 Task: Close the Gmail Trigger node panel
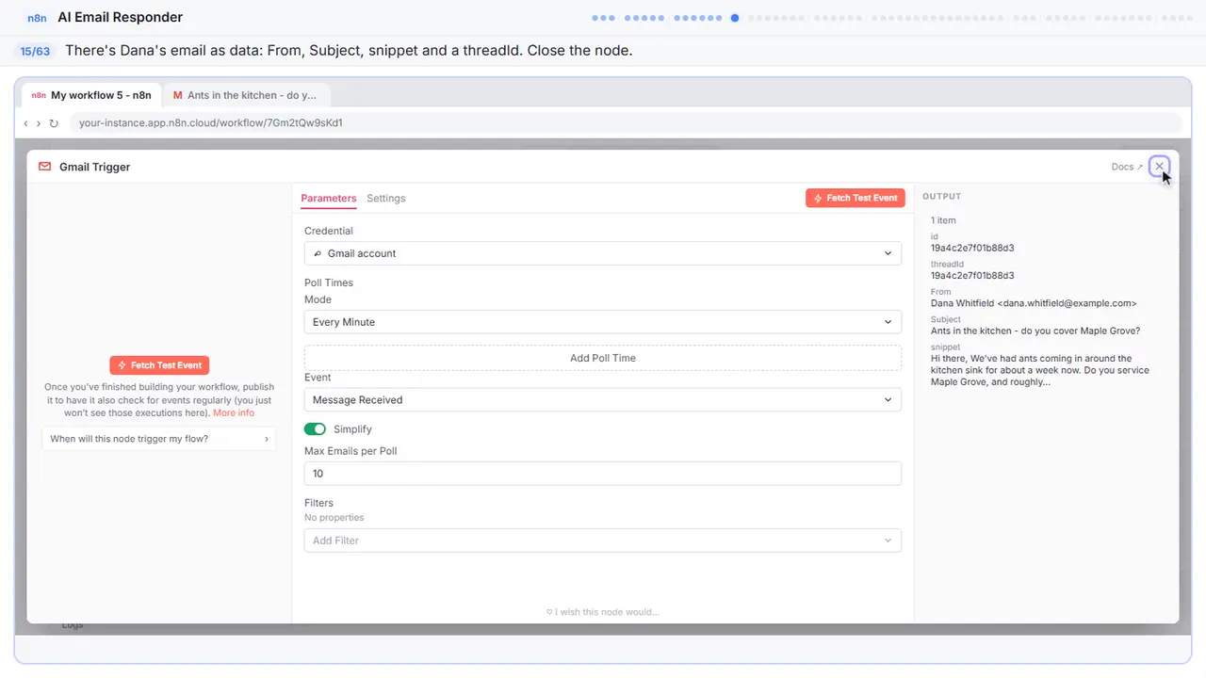(x=1160, y=167)
